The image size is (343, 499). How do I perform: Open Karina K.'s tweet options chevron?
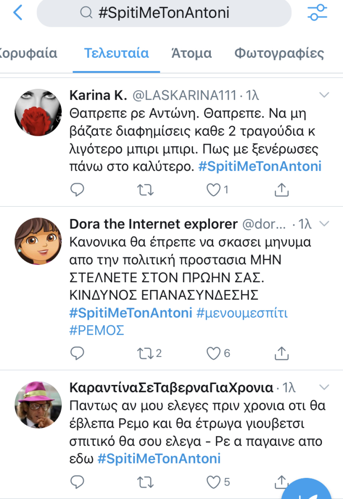[324, 95]
